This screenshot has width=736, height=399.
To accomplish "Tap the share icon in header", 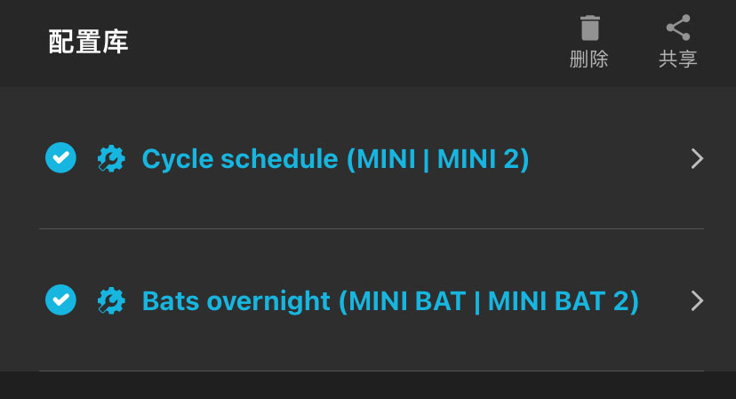I will click(x=678, y=29).
